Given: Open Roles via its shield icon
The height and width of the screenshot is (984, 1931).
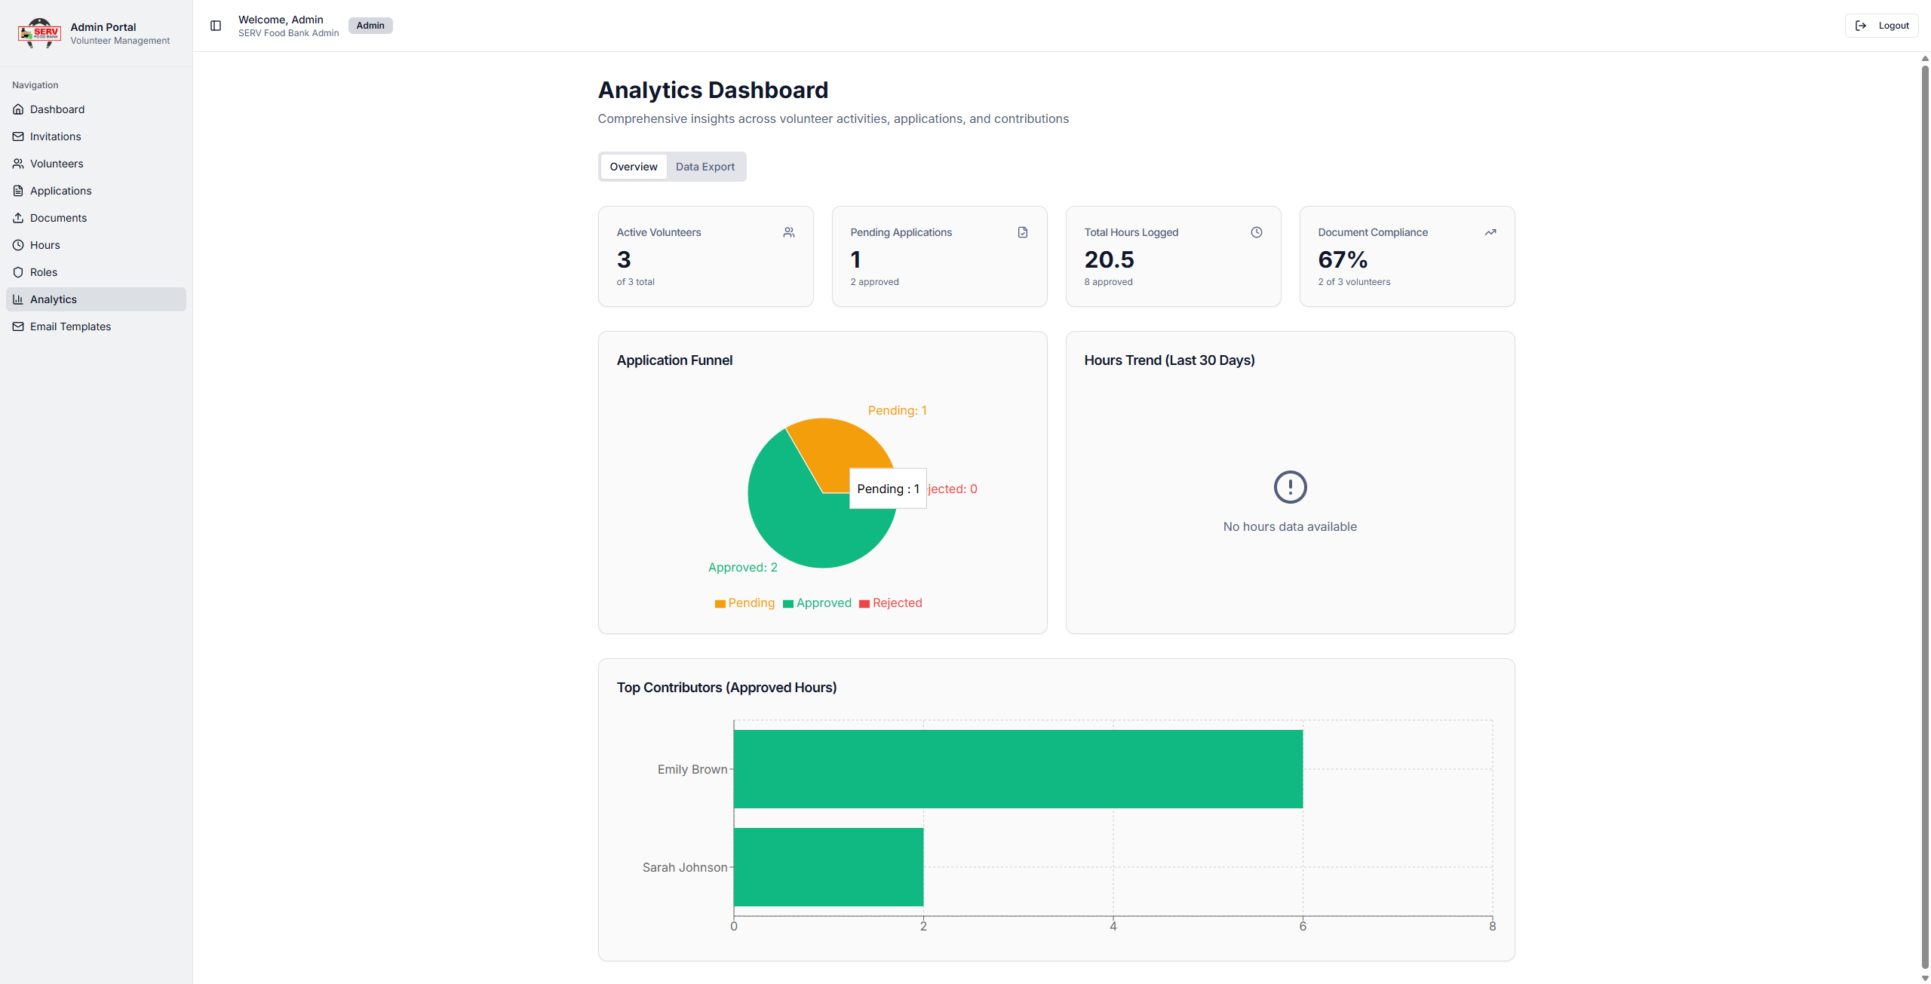Looking at the screenshot, I should [x=18, y=272].
